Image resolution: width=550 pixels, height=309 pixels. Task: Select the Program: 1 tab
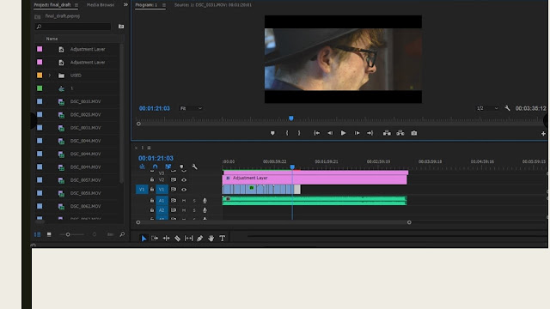pos(146,5)
